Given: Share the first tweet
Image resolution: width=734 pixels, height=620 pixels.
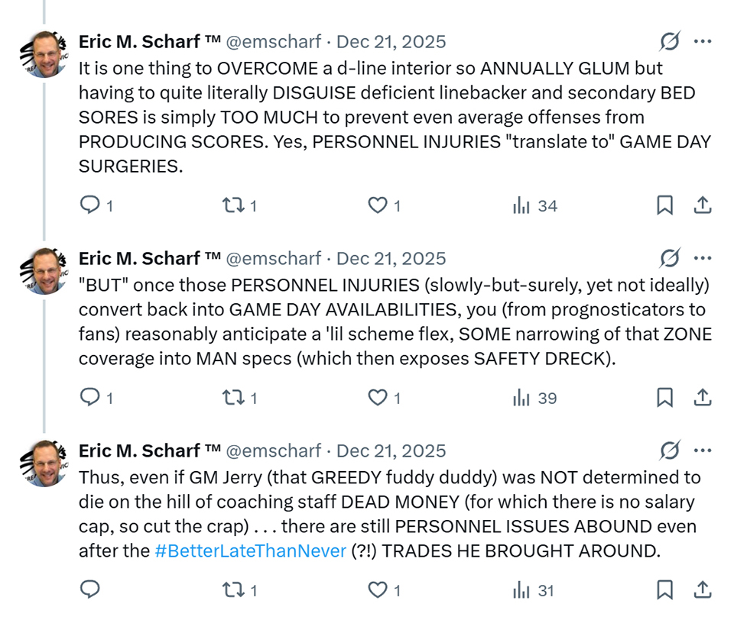Looking at the screenshot, I should pos(703,205).
